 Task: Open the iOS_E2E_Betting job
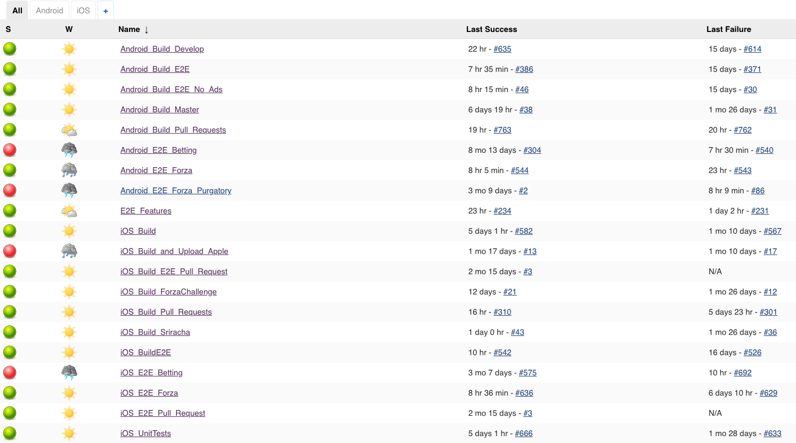[151, 373]
